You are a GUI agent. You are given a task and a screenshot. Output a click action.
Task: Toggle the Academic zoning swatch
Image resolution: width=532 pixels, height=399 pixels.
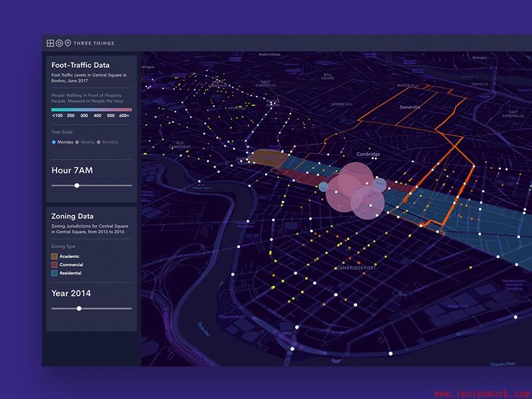point(55,256)
